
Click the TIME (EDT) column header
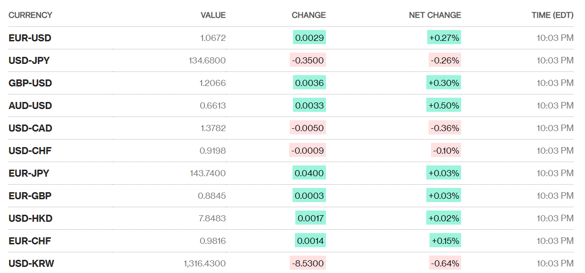pyautogui.click(x=552, y=15)
